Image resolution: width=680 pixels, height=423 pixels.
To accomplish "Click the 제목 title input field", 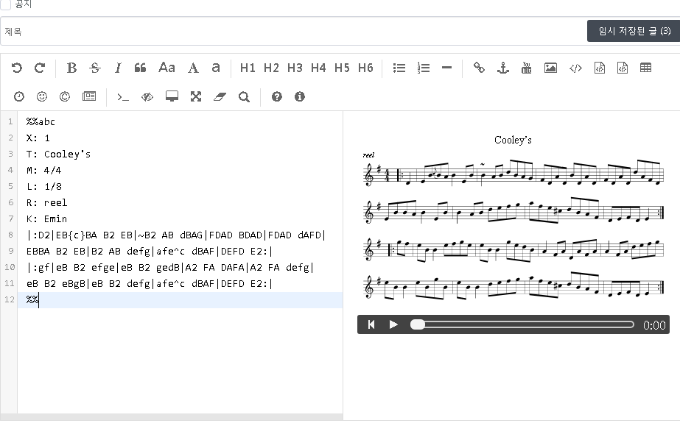I will pos(295,32).
